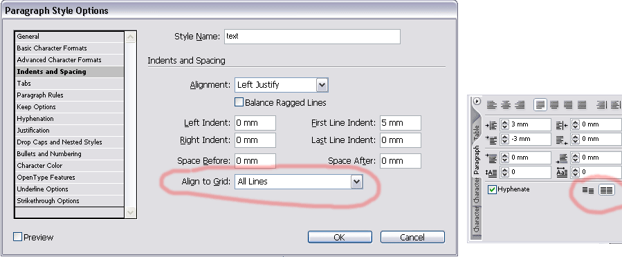Viewport: 622px width, 257px height.
Task: Click the Align Center paragraph icon
Action: pyautogui.click(x=505, y=104)
